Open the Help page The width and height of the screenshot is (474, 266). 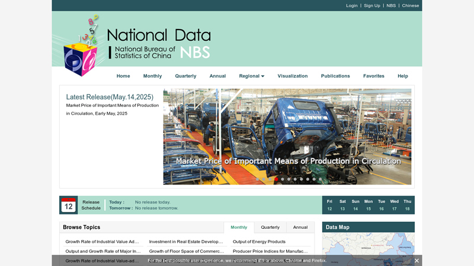click(403, 76)
